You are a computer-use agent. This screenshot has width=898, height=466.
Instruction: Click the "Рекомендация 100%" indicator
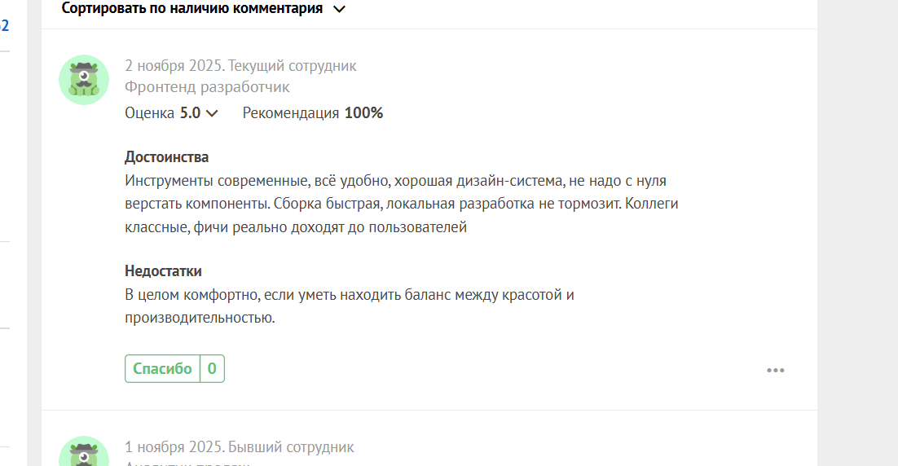[x=312, y=113]
